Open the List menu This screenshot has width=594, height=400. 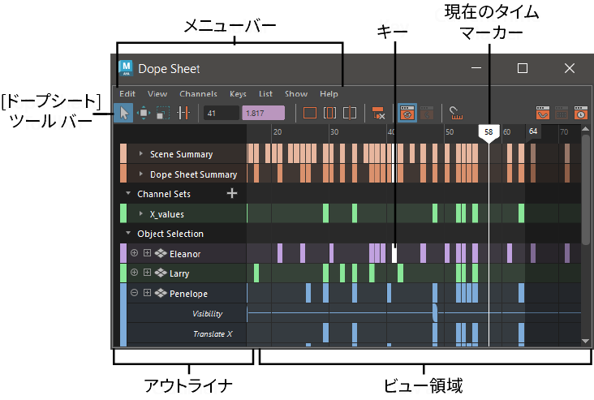[x=265, y=94]
